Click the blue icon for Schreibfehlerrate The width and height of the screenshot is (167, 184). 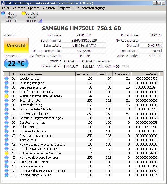[6, 166]
